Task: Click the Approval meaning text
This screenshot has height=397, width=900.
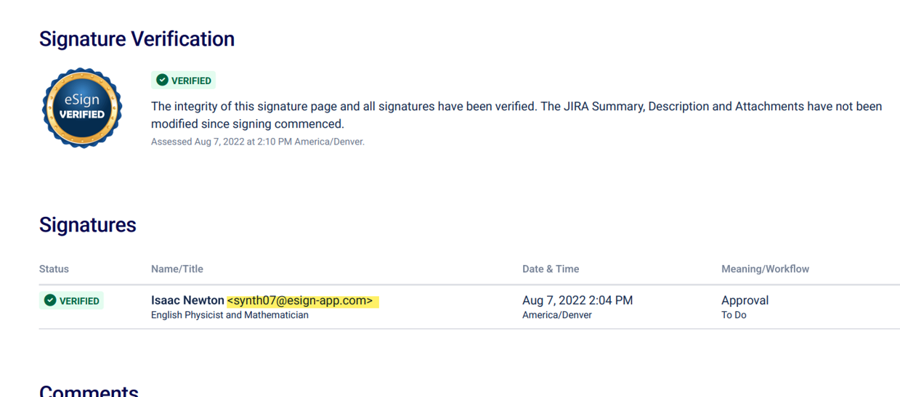Action: (x=745, y=300)
